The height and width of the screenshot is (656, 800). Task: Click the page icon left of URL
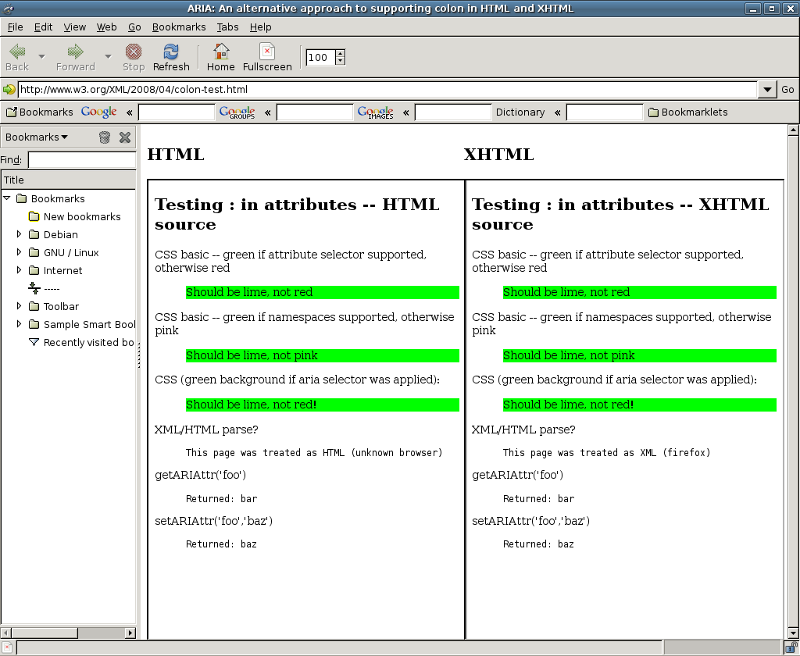coord(9,90)
